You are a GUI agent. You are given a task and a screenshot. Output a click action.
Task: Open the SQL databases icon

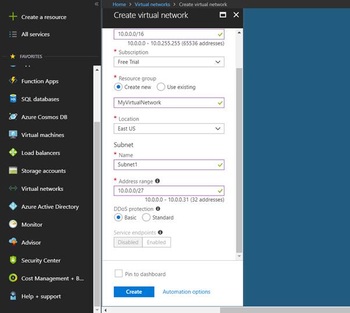click(x=13, y=99)
